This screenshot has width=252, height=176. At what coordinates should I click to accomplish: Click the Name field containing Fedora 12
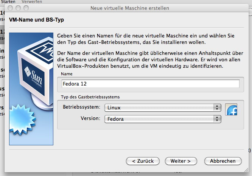151,84
